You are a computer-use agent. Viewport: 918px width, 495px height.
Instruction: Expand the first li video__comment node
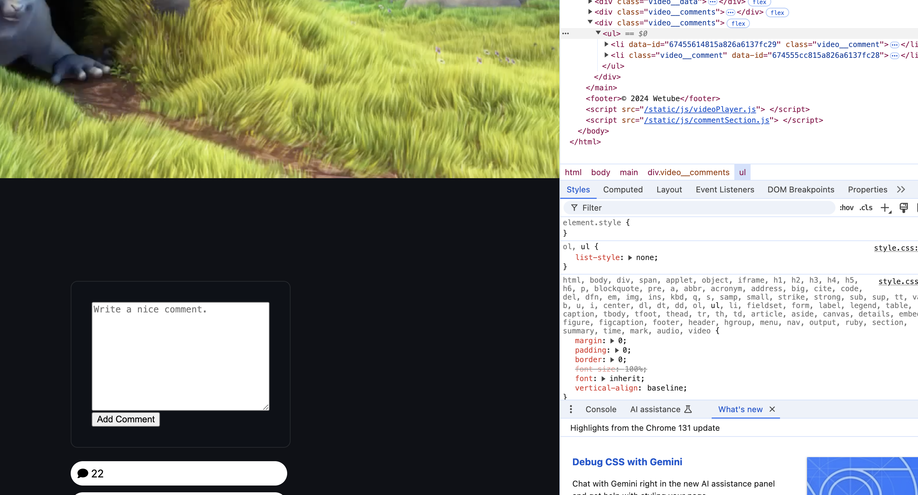[x=606, y=44]
